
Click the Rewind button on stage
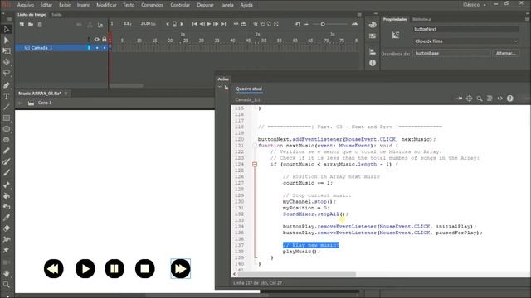click(53, 268)
